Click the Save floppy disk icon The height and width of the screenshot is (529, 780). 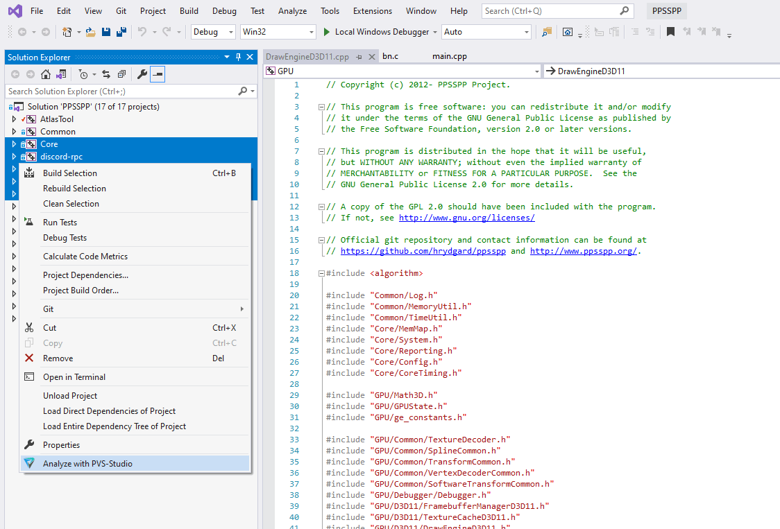pos(106,32)
